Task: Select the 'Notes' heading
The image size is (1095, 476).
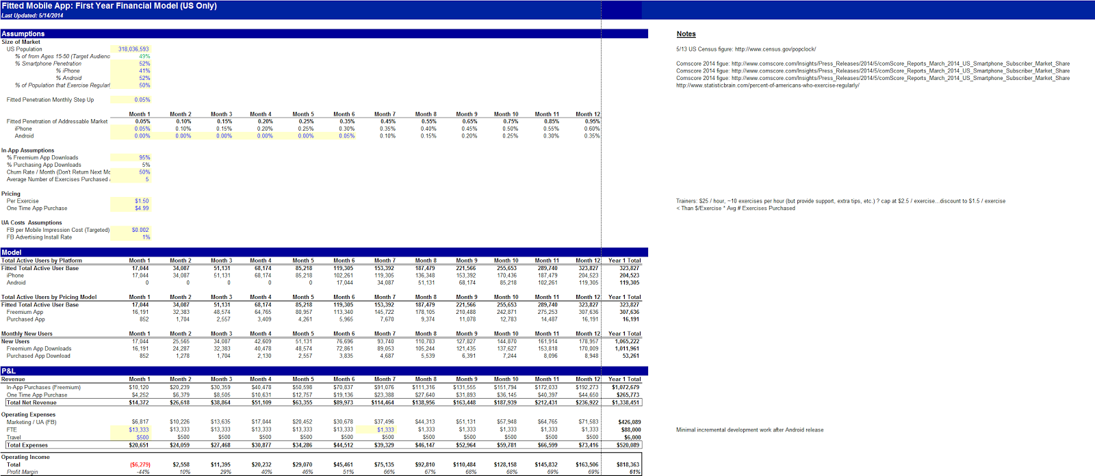Action: pos(686,34)
